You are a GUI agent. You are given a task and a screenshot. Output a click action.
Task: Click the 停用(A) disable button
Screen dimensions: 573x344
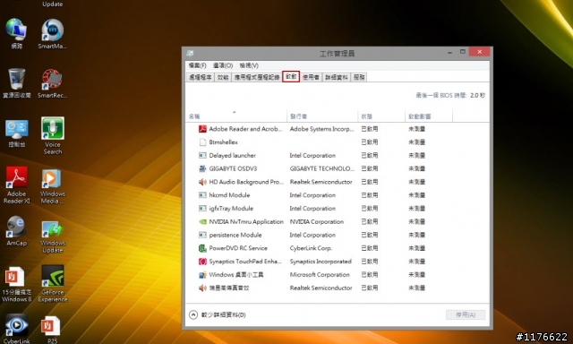tap(466, 314)
